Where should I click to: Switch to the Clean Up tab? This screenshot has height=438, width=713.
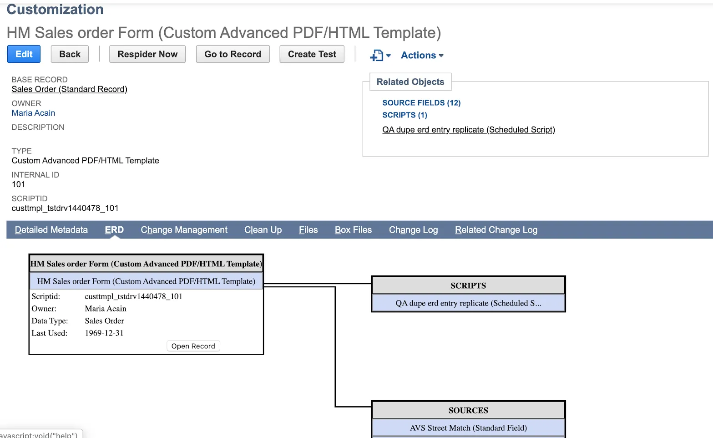(263, 230)
